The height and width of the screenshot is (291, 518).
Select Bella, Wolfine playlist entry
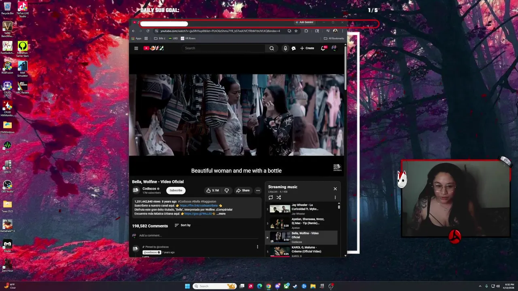tap(301, 237)
